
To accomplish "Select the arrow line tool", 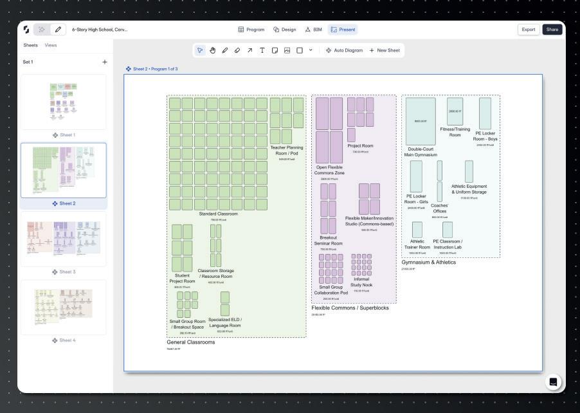I will point(249,50).
